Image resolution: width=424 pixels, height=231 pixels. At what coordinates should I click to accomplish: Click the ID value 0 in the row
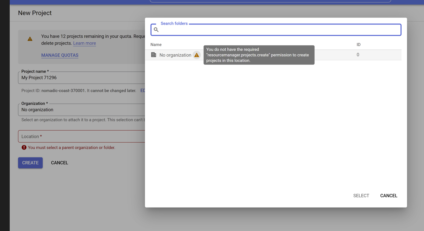pyautogui.click(x=358, y=55)
